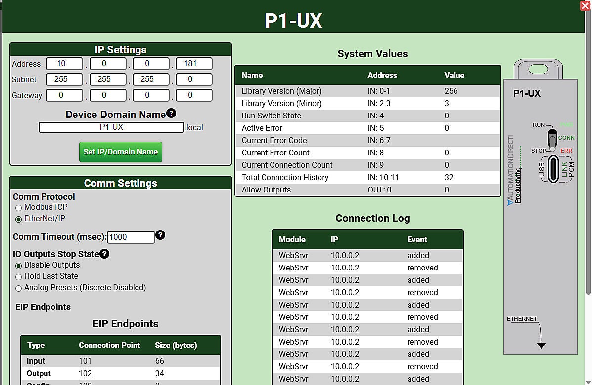592x385 pixels.
Task: Click Set IP/Domain Name button
Action: click(x=121, y=152)
